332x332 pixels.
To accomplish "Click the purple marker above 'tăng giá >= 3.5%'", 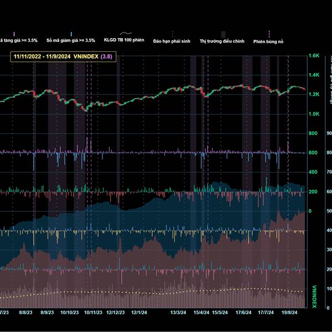I will click(14, 34).
